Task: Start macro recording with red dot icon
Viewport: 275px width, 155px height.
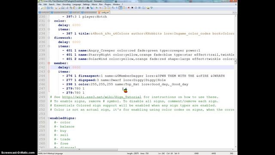Action: 128,8
